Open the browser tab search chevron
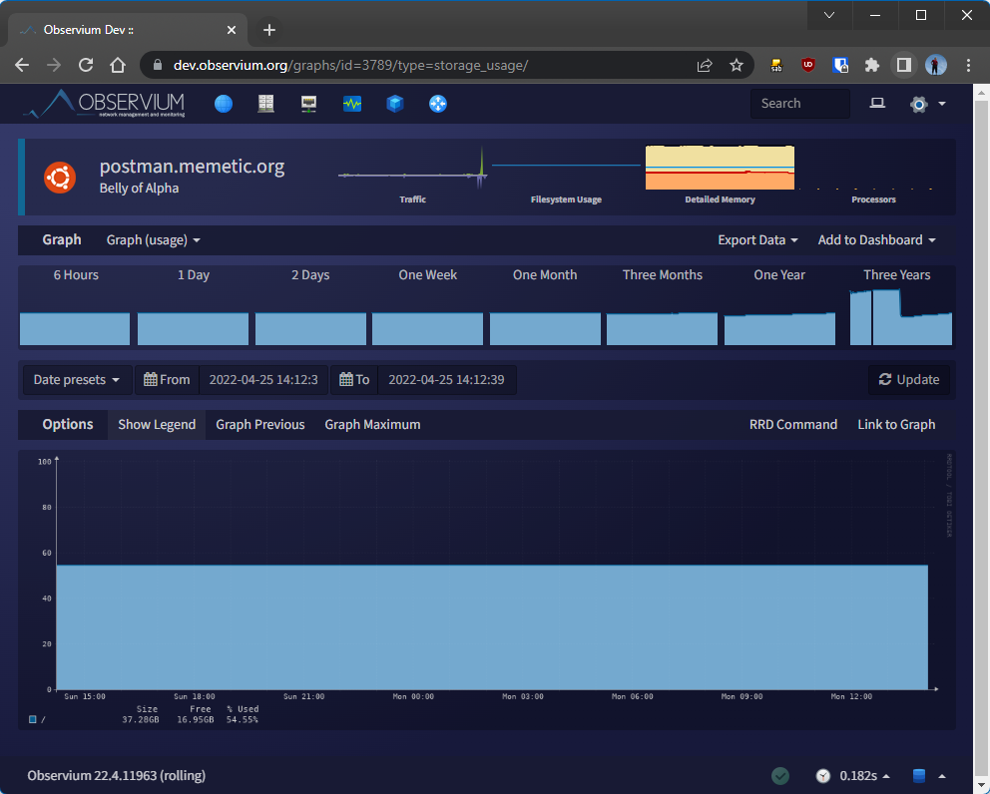The height and width of the screenshot is (794, 990). [829, 15]
